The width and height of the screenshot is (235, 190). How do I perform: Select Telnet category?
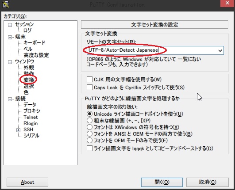(x=31, y=117)
